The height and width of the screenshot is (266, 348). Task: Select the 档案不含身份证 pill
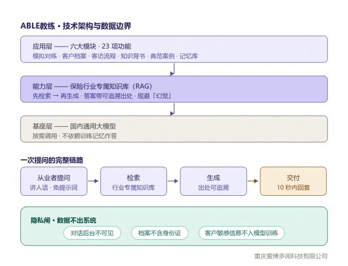(x=160, y=233)
